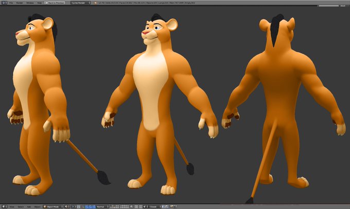Open the Normal transform orientation dropdown

pyautogui.click(x=102, y=206)
